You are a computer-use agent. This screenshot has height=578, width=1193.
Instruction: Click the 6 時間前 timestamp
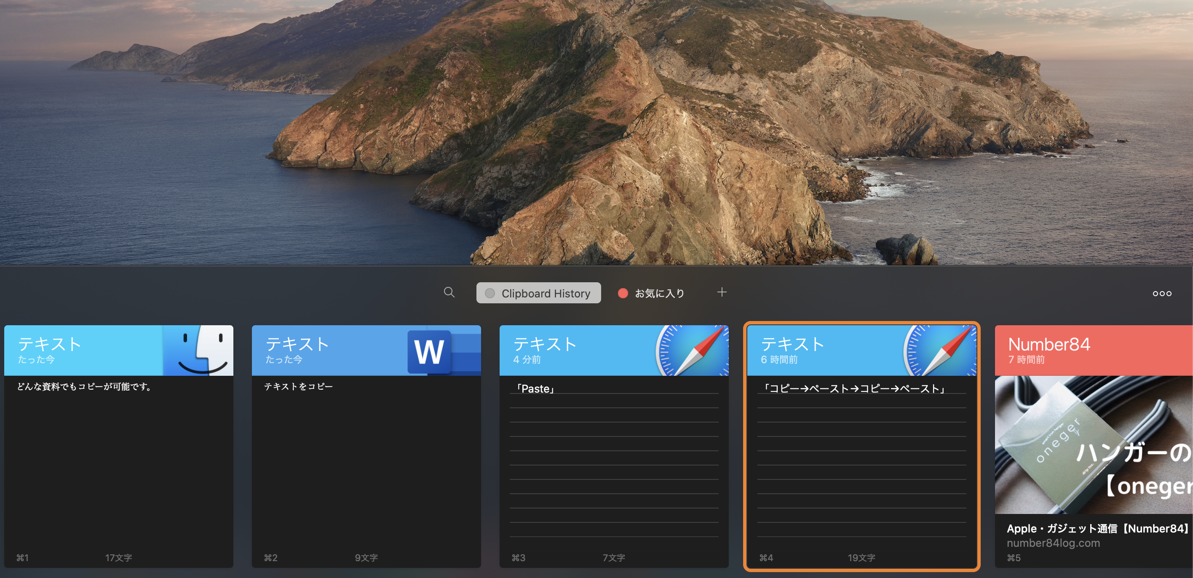point(779,359)
